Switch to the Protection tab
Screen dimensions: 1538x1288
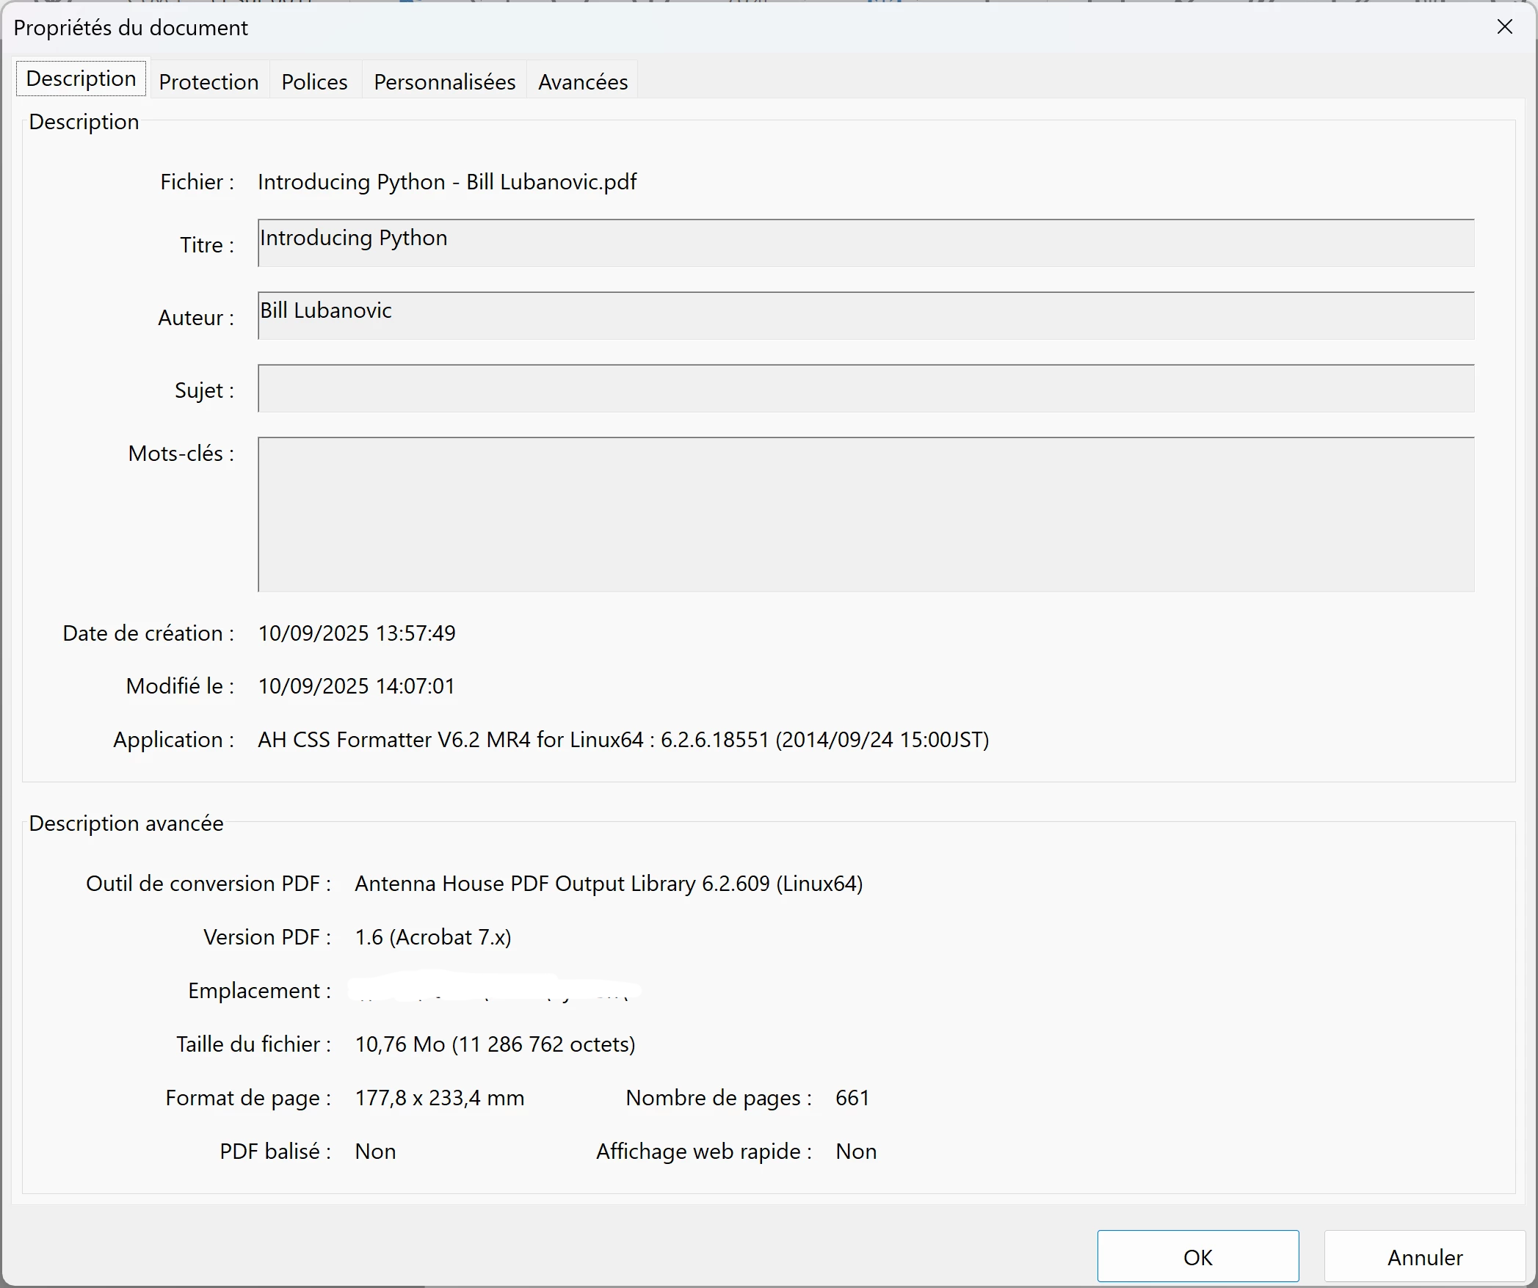click(x=208, y=81)
